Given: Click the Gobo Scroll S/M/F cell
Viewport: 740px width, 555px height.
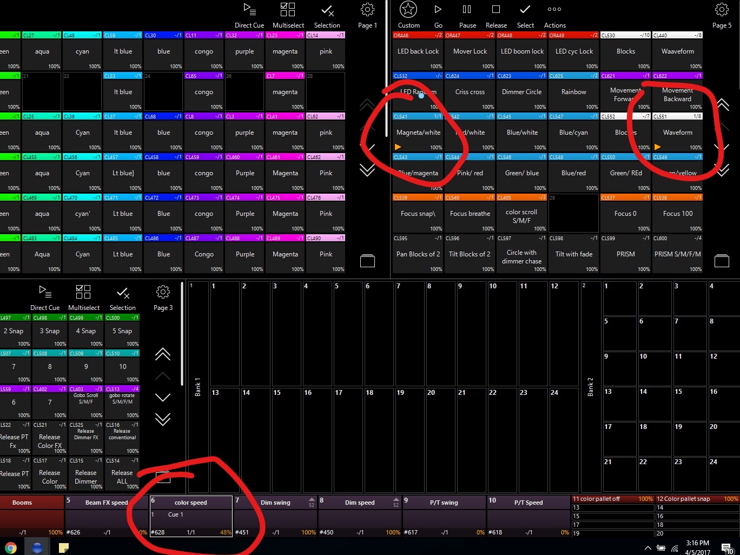Looking at the screenshot, I should click(85, 402).
